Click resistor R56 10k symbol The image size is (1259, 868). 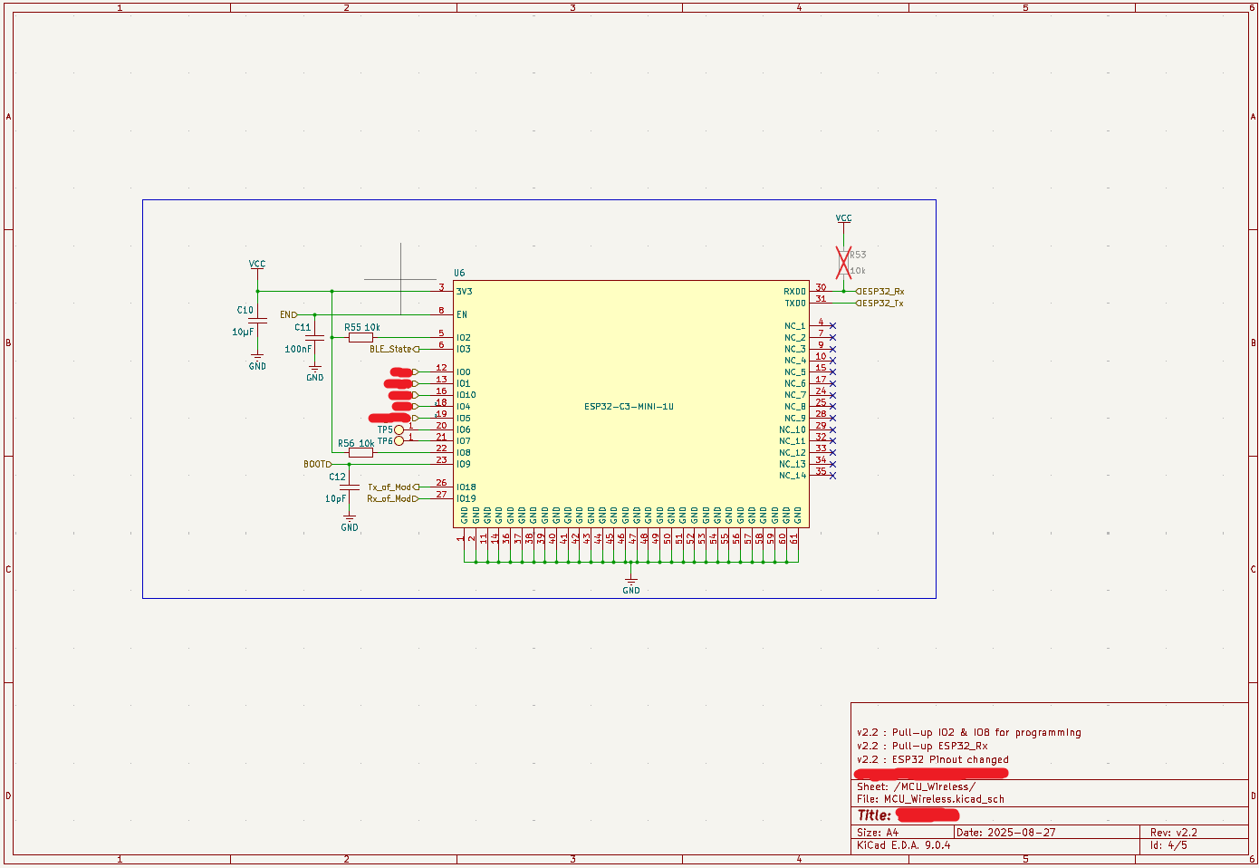360,452
